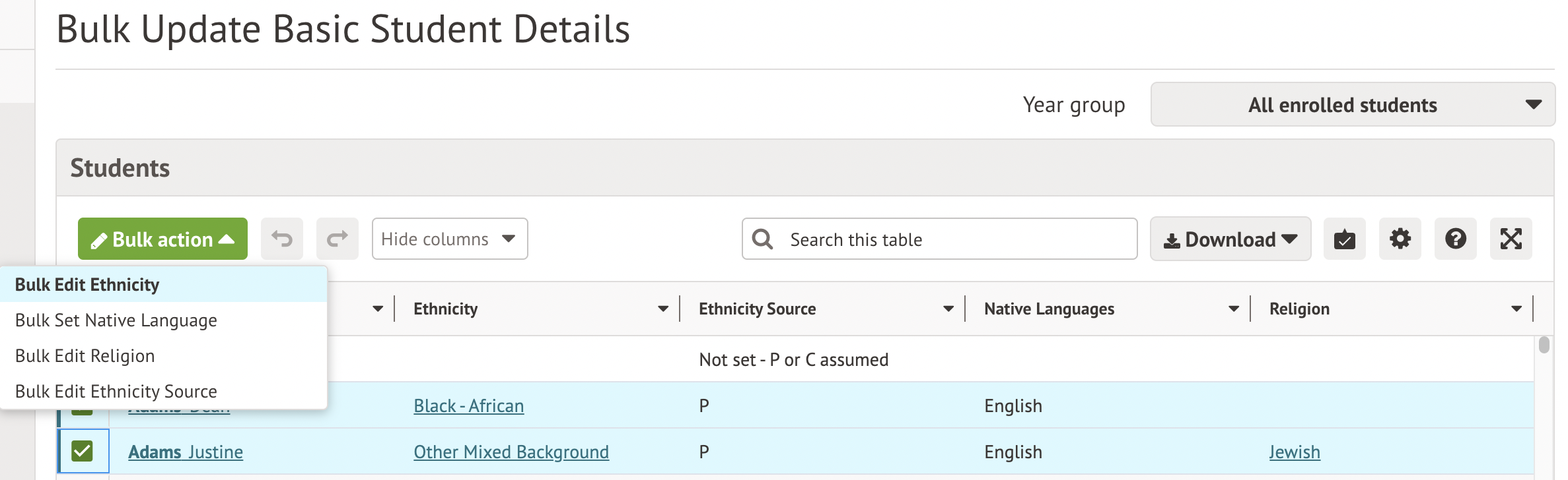Open Religion column header dropdown arrow

click(1516, 309)
